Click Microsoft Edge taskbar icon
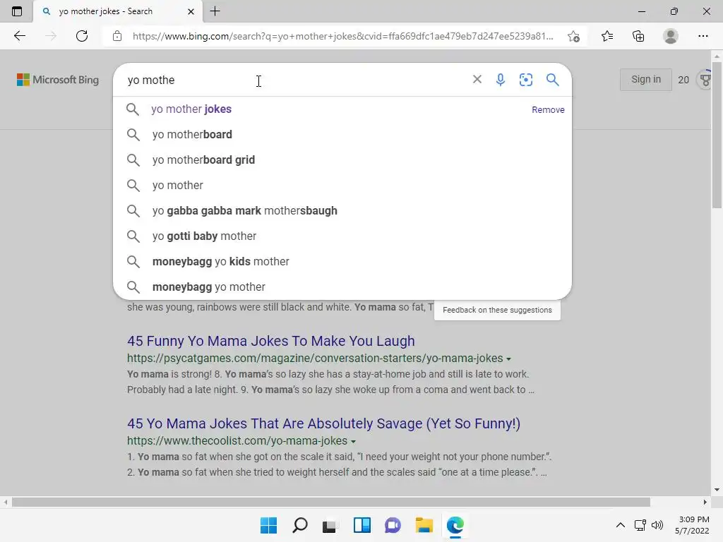Viewport: 723px width, 542px height. [455, 525]
